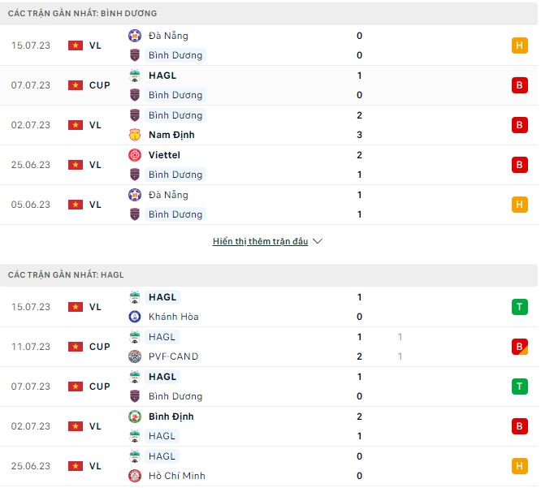Click the Khánh Hòa team crest icon
Image resolution: width=541 pixels, height=488 pixels.
pyautogui.click(x=135, y=317)
